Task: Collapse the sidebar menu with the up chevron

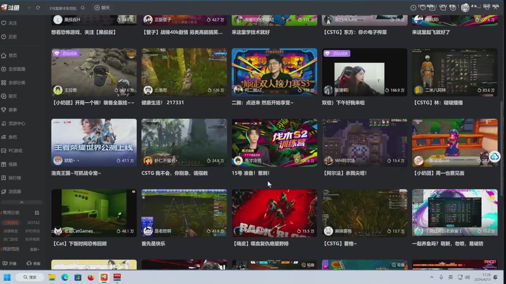Action: (x=22, y=202)
